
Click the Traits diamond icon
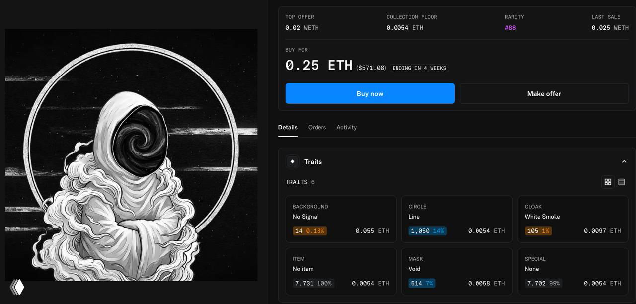[292, 161]
